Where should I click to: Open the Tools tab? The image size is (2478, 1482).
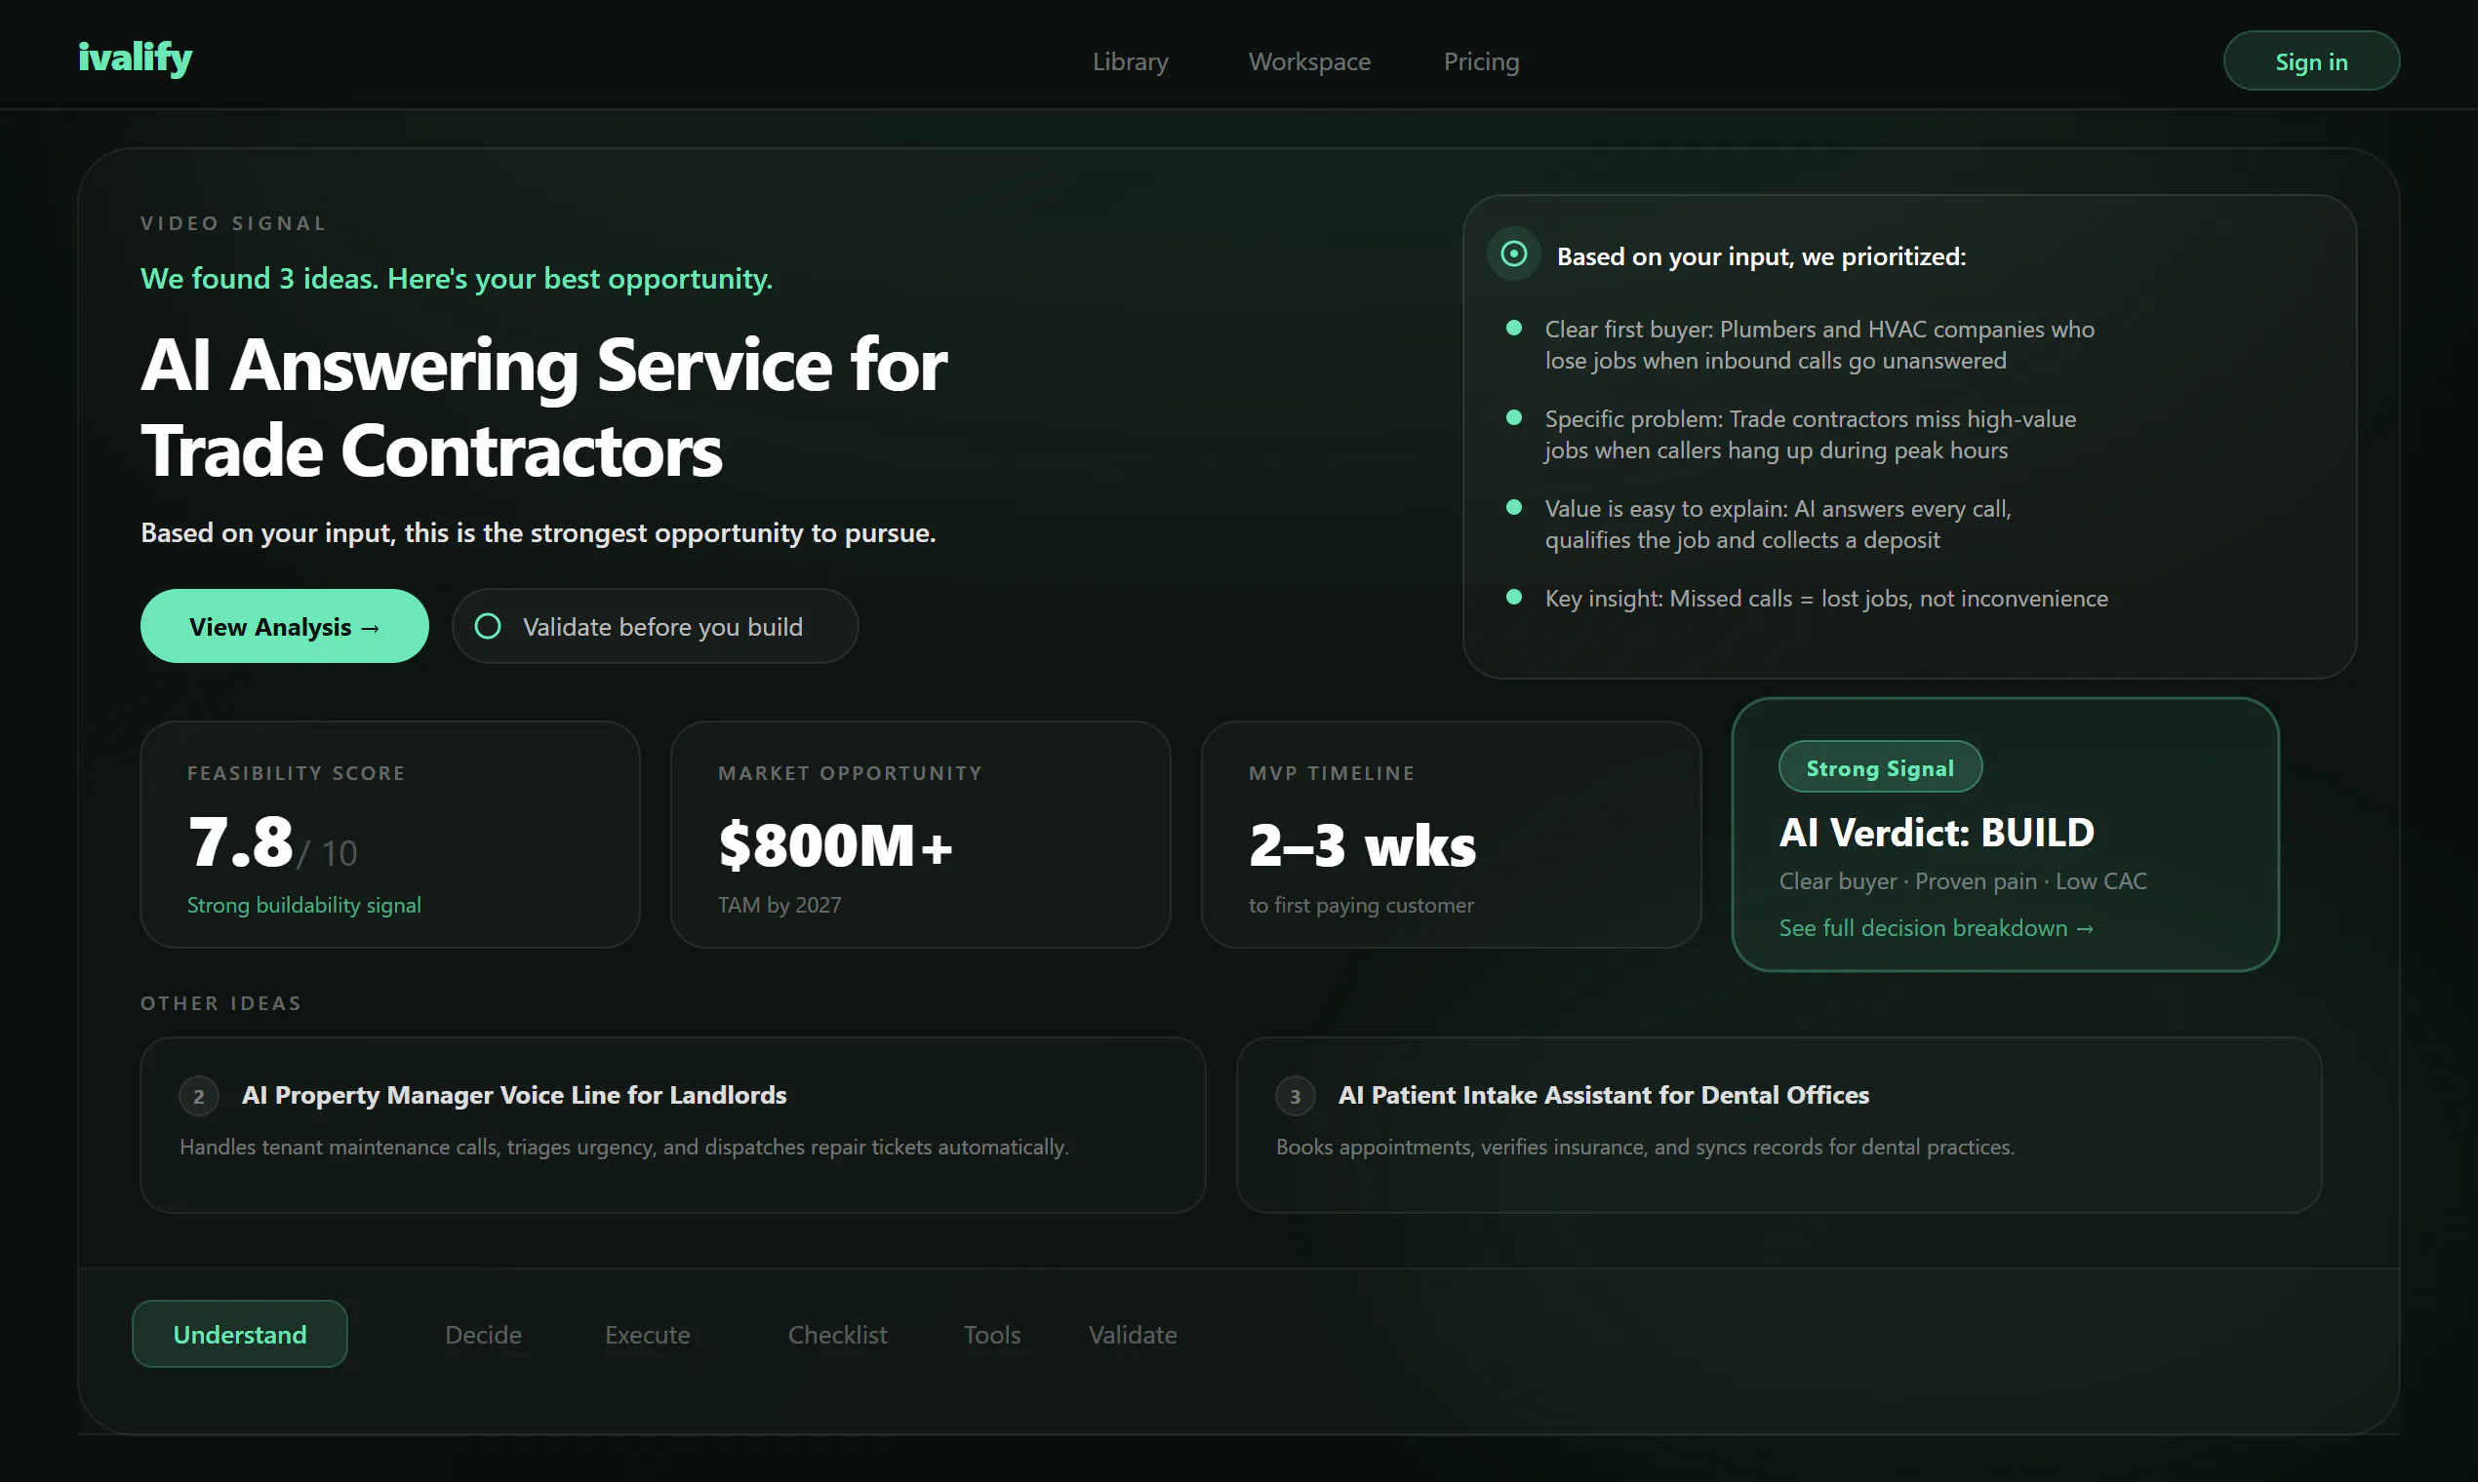click(992, 1335)
